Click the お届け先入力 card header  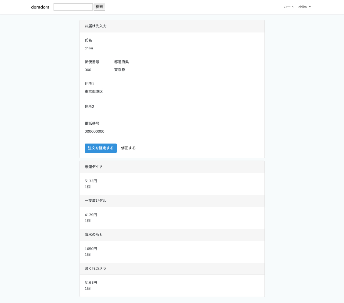95,26
